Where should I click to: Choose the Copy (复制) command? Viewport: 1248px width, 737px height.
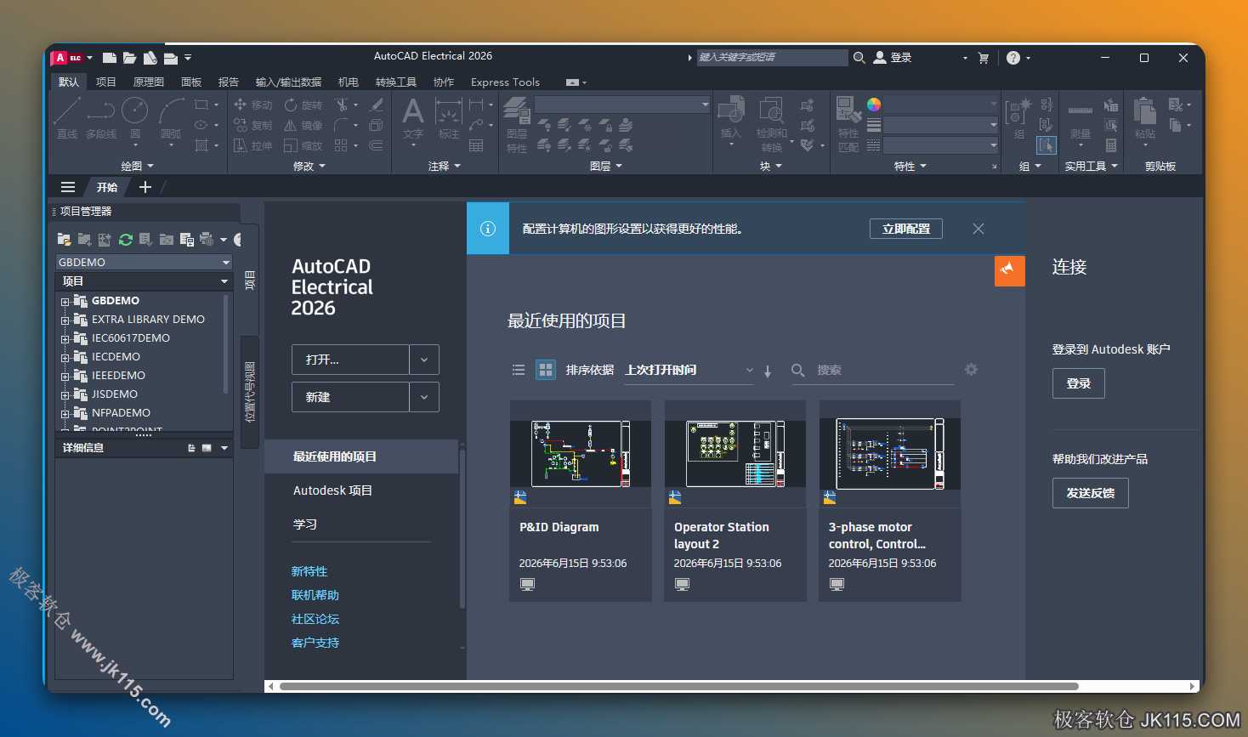tap(252, 125)
